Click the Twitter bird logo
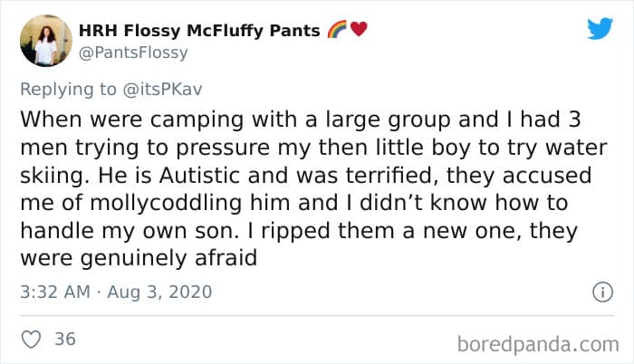Image resolution: width=634 pixels, height=364 pixels. pos(600,28)
